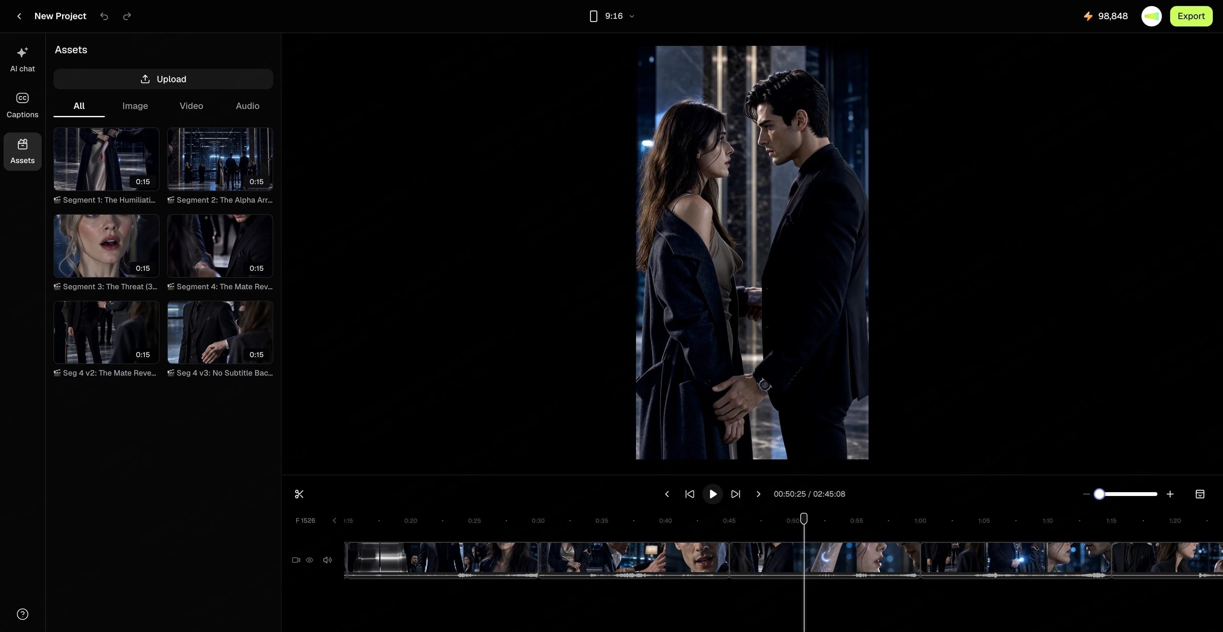
Task: Click the timeline zoom slider handle
Action: [1098, 494]
